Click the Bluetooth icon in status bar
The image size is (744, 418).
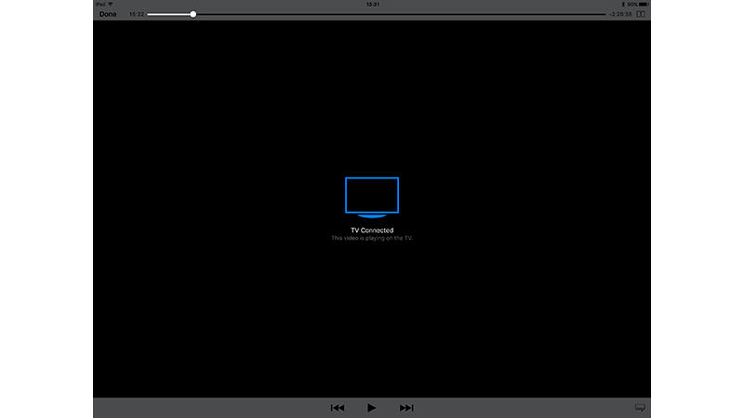(x=623, y=5)
